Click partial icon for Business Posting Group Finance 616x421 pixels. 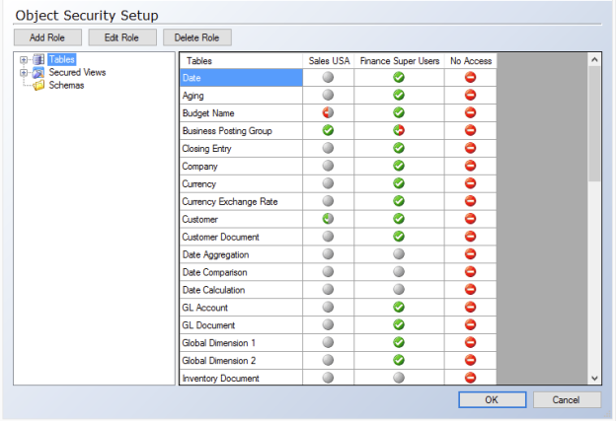[399, 130]
